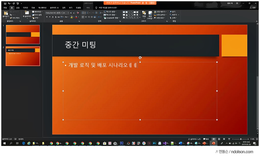This screenshot has width=260, height=156.
Task: Switch to Insert (삽입) tab
Action: pos(18,8)
